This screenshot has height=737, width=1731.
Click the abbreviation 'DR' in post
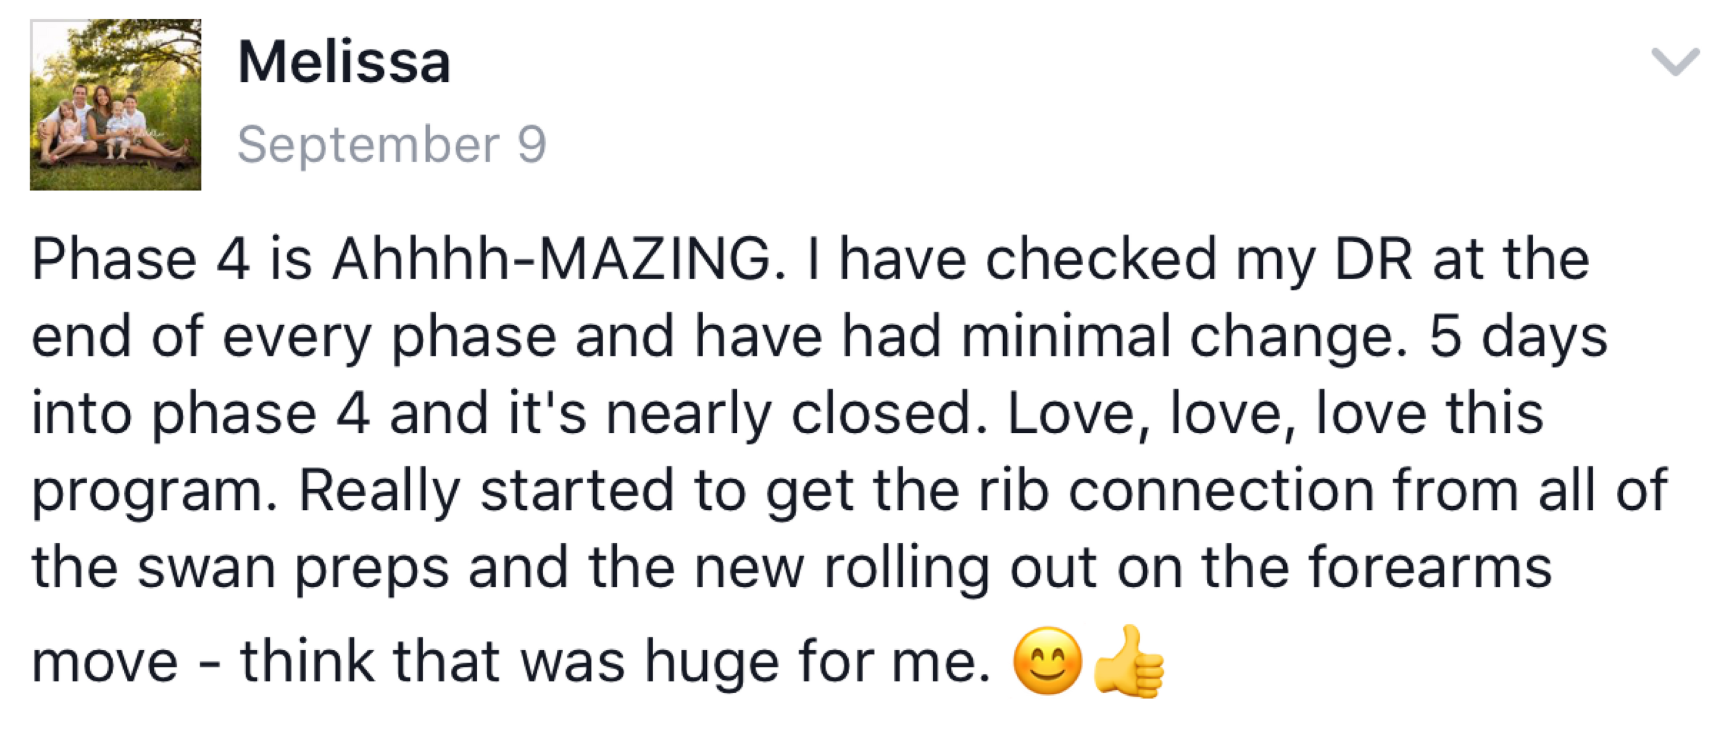coord(1373,259)
